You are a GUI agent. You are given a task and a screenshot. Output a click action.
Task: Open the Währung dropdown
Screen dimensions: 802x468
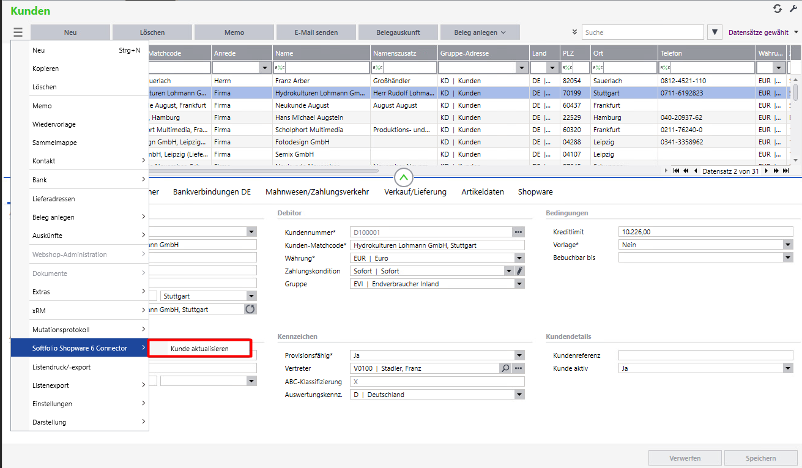(519, 258)
